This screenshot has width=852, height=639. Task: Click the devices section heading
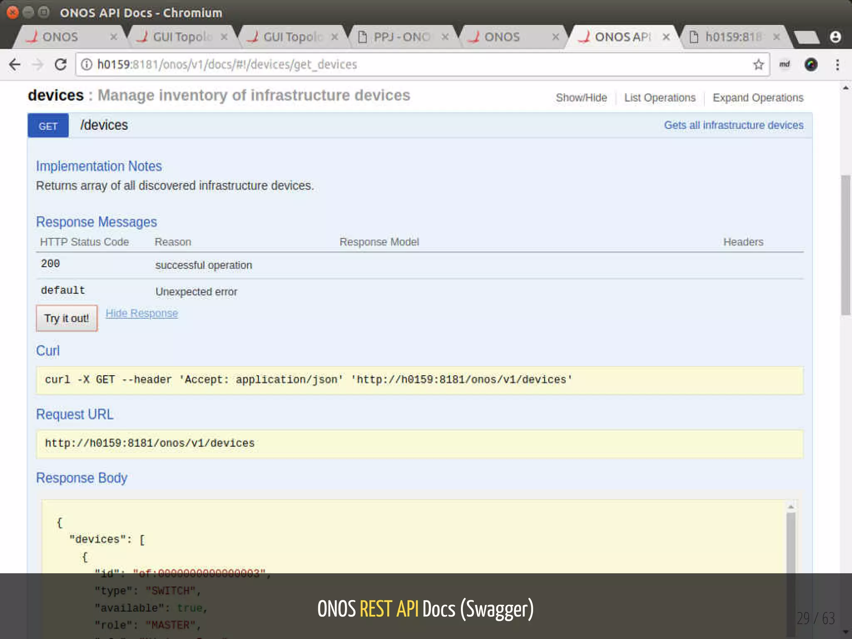(56, 95)
